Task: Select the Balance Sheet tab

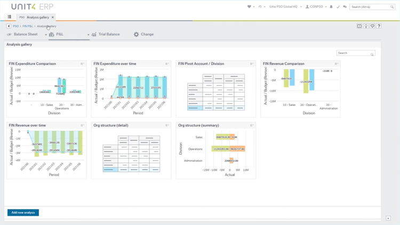Action: pos(23,34)
